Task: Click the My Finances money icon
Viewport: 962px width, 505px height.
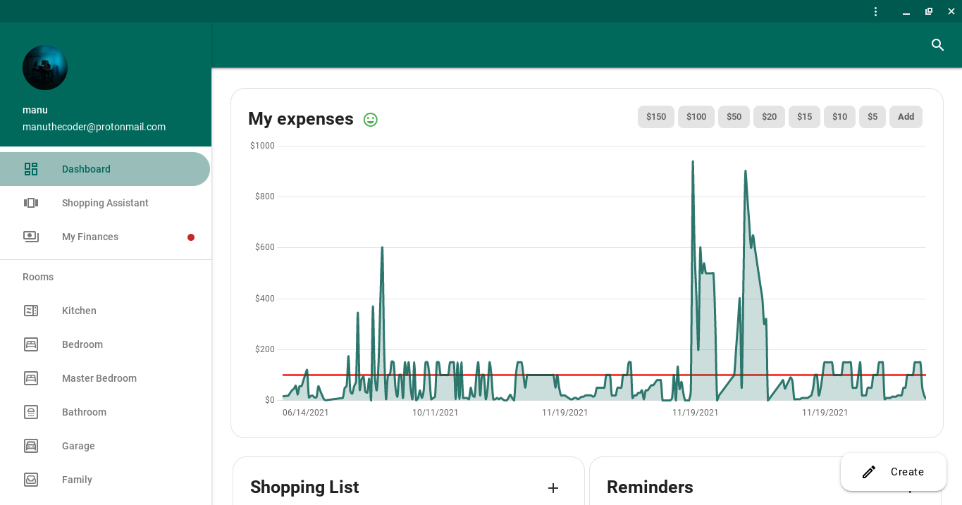Action: click(31, 237)
